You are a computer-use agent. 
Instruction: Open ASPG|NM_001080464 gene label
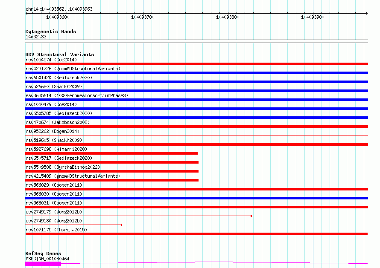[47, 259]
